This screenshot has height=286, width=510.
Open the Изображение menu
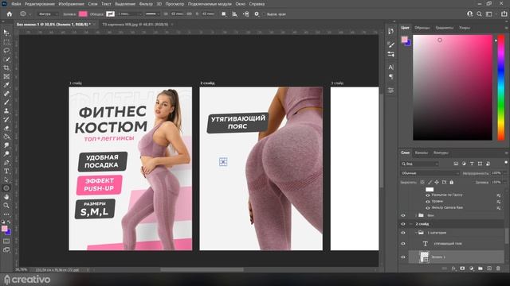coord(71,4)
